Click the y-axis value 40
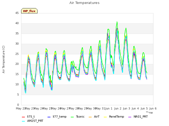This screenshot has height=126, width=169. pyautogui.click(x=17, y=23)
